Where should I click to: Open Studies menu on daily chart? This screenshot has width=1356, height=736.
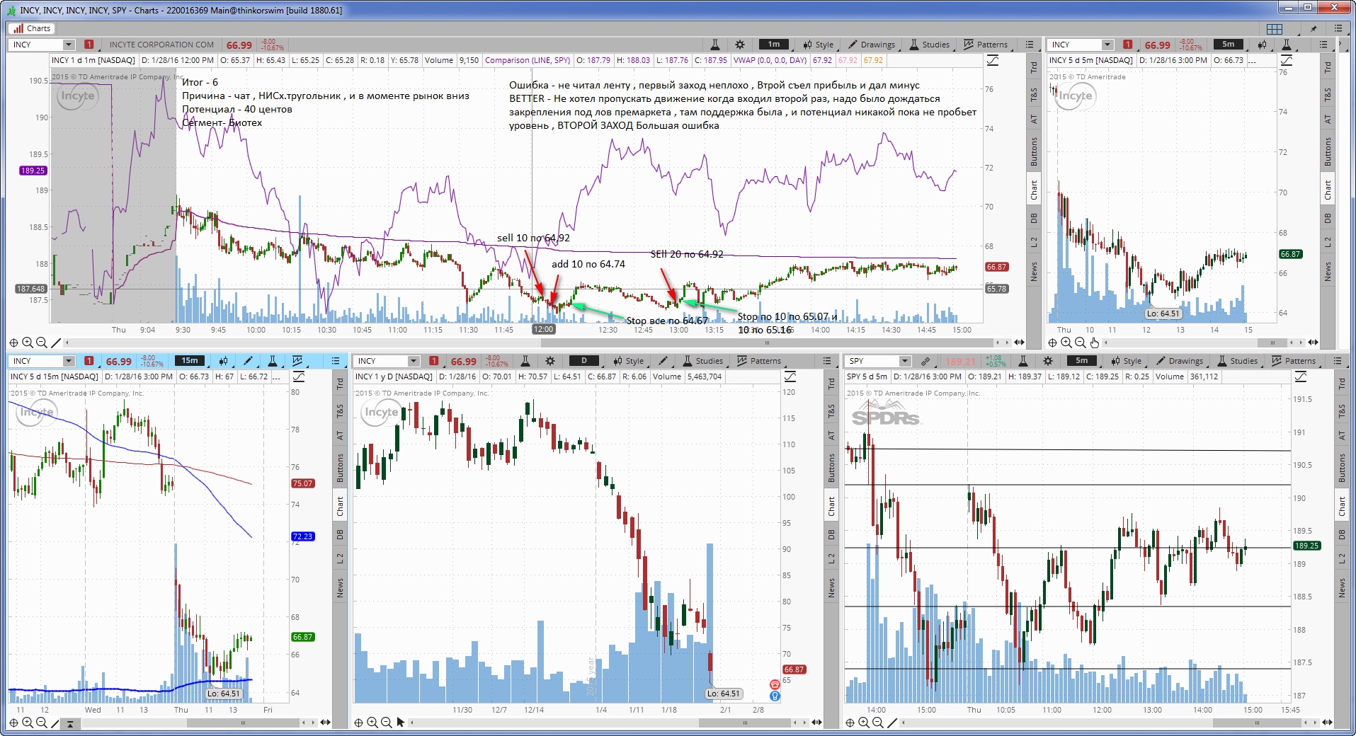(x=703, y=361)
